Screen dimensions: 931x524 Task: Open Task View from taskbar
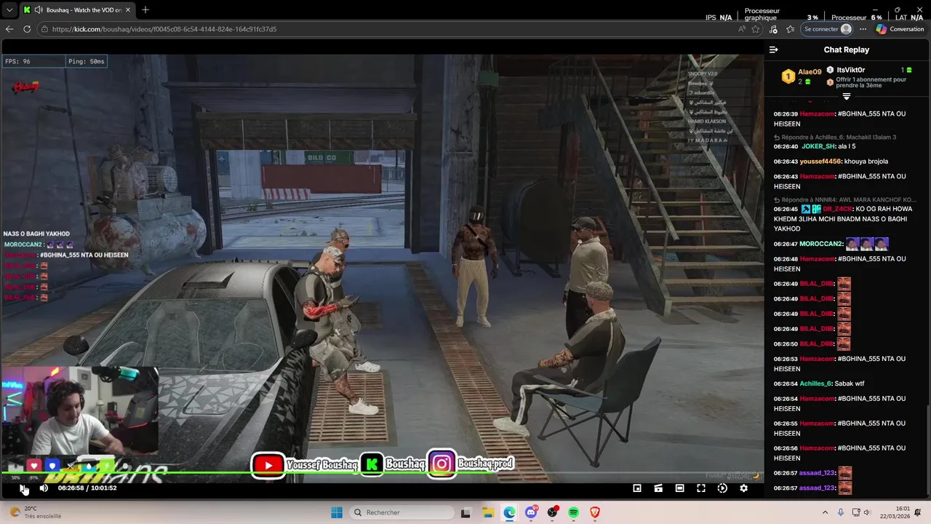pyautogui.click(x=466, y=512)
